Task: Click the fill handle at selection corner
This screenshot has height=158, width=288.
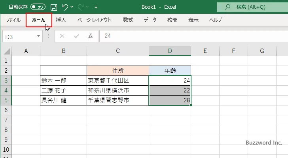Action: tap(191, 105)
